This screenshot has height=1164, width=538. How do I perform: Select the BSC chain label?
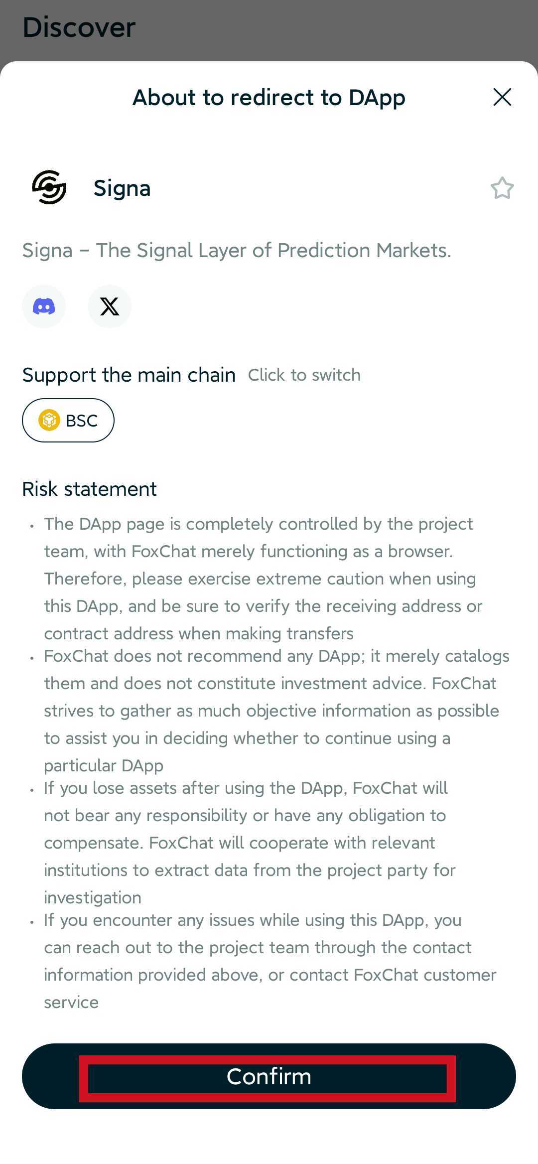pos(82,421)
